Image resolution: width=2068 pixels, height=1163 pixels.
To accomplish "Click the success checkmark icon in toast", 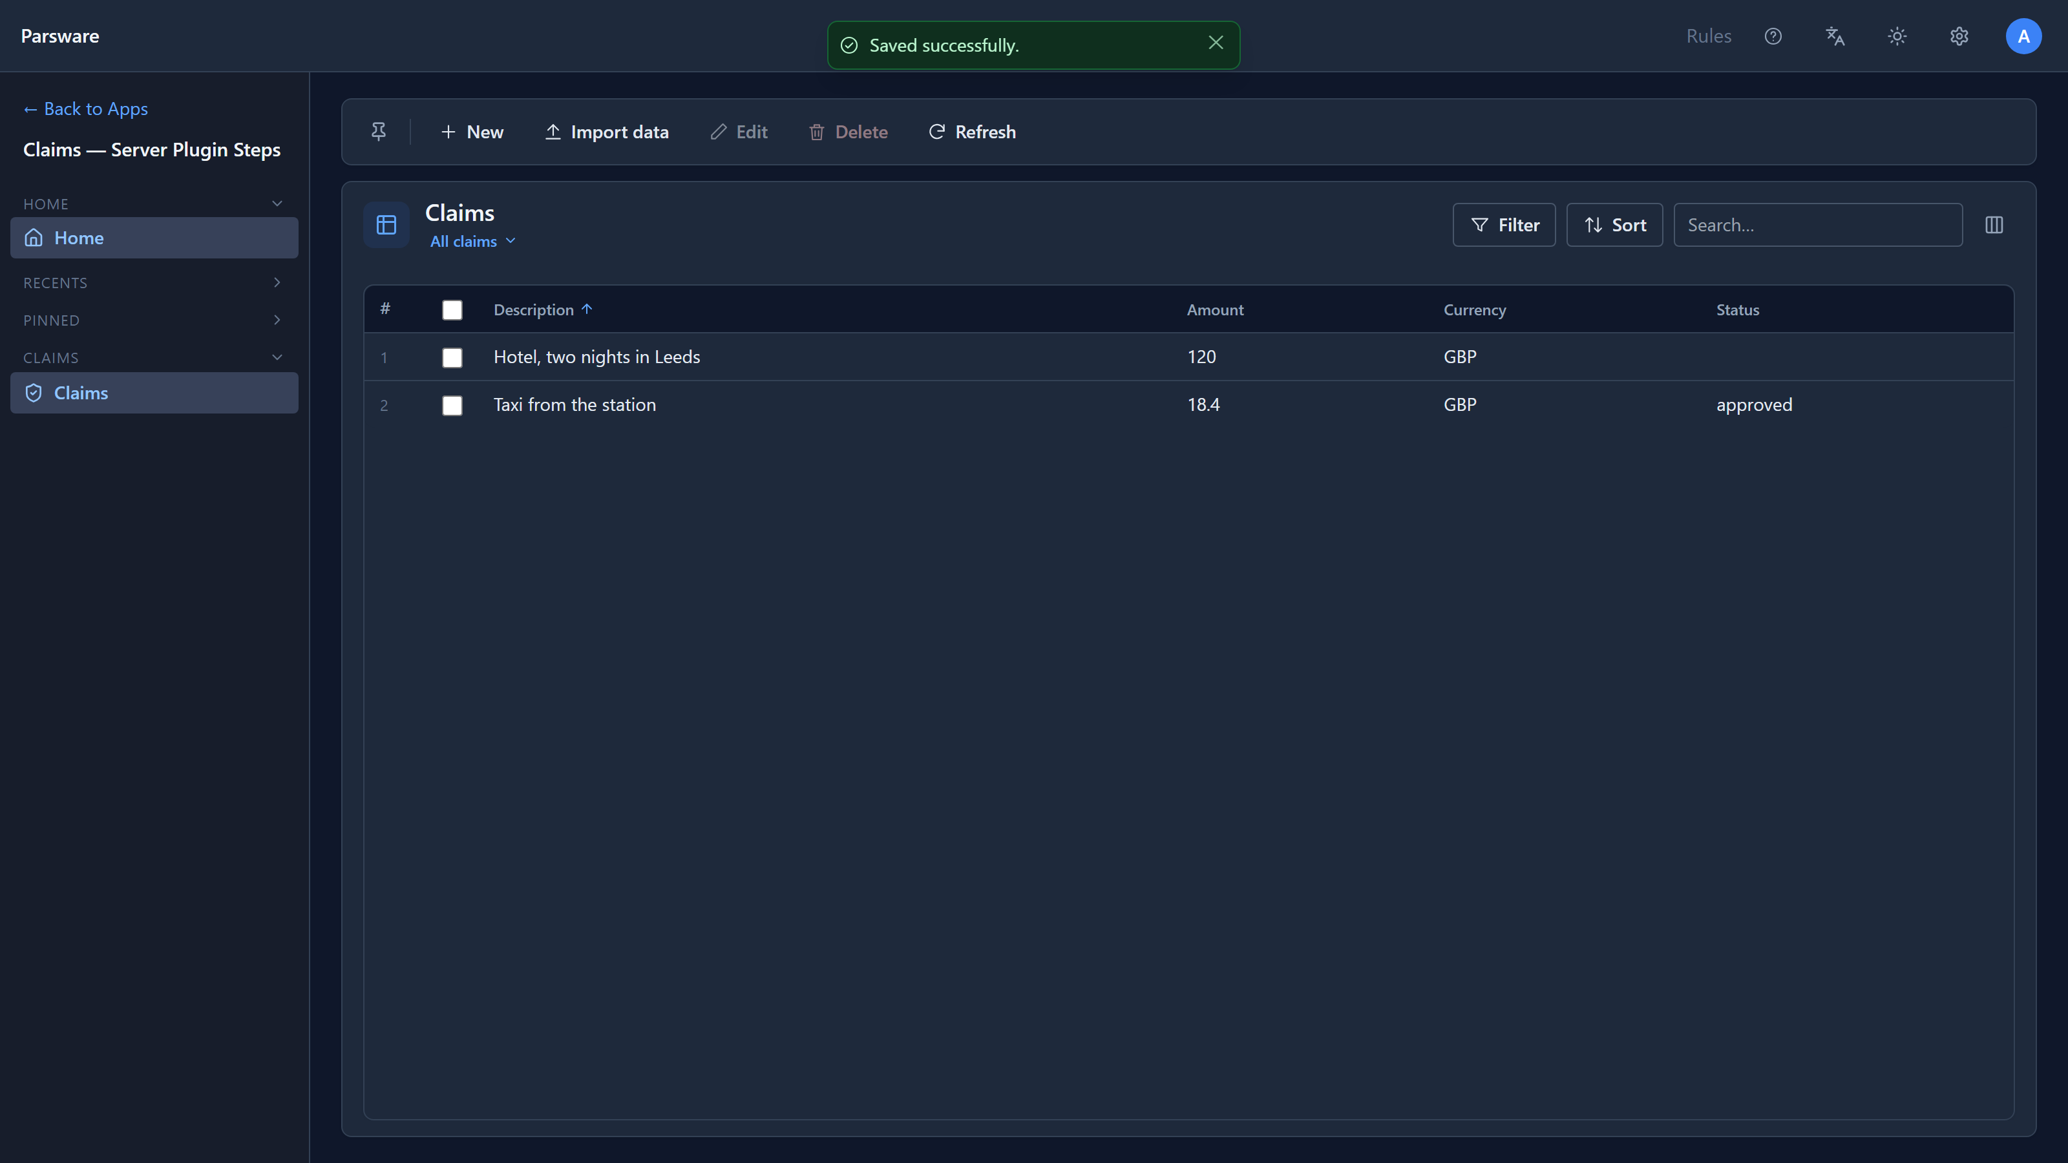I will click(x=849, y=45).
